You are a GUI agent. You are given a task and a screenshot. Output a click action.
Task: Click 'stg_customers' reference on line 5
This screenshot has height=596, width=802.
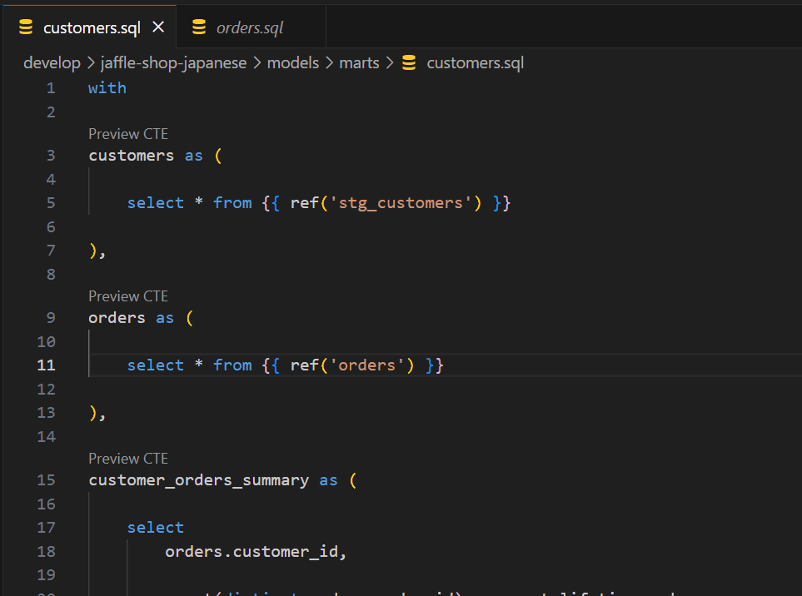401,203
